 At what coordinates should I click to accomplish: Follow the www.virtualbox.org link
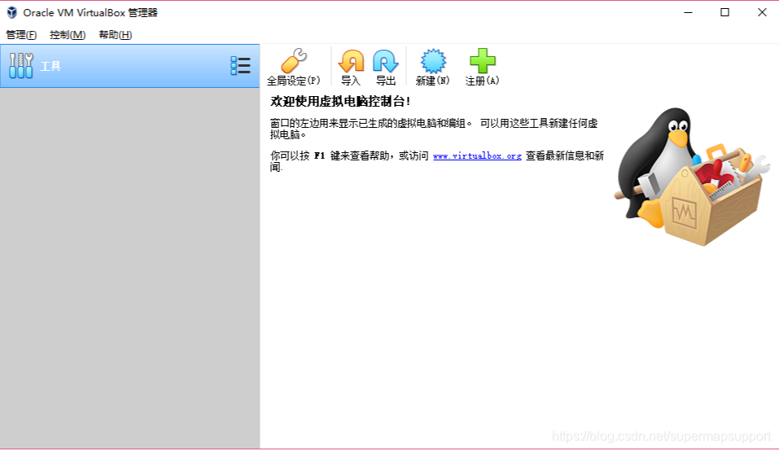click(x=477, y=156)
